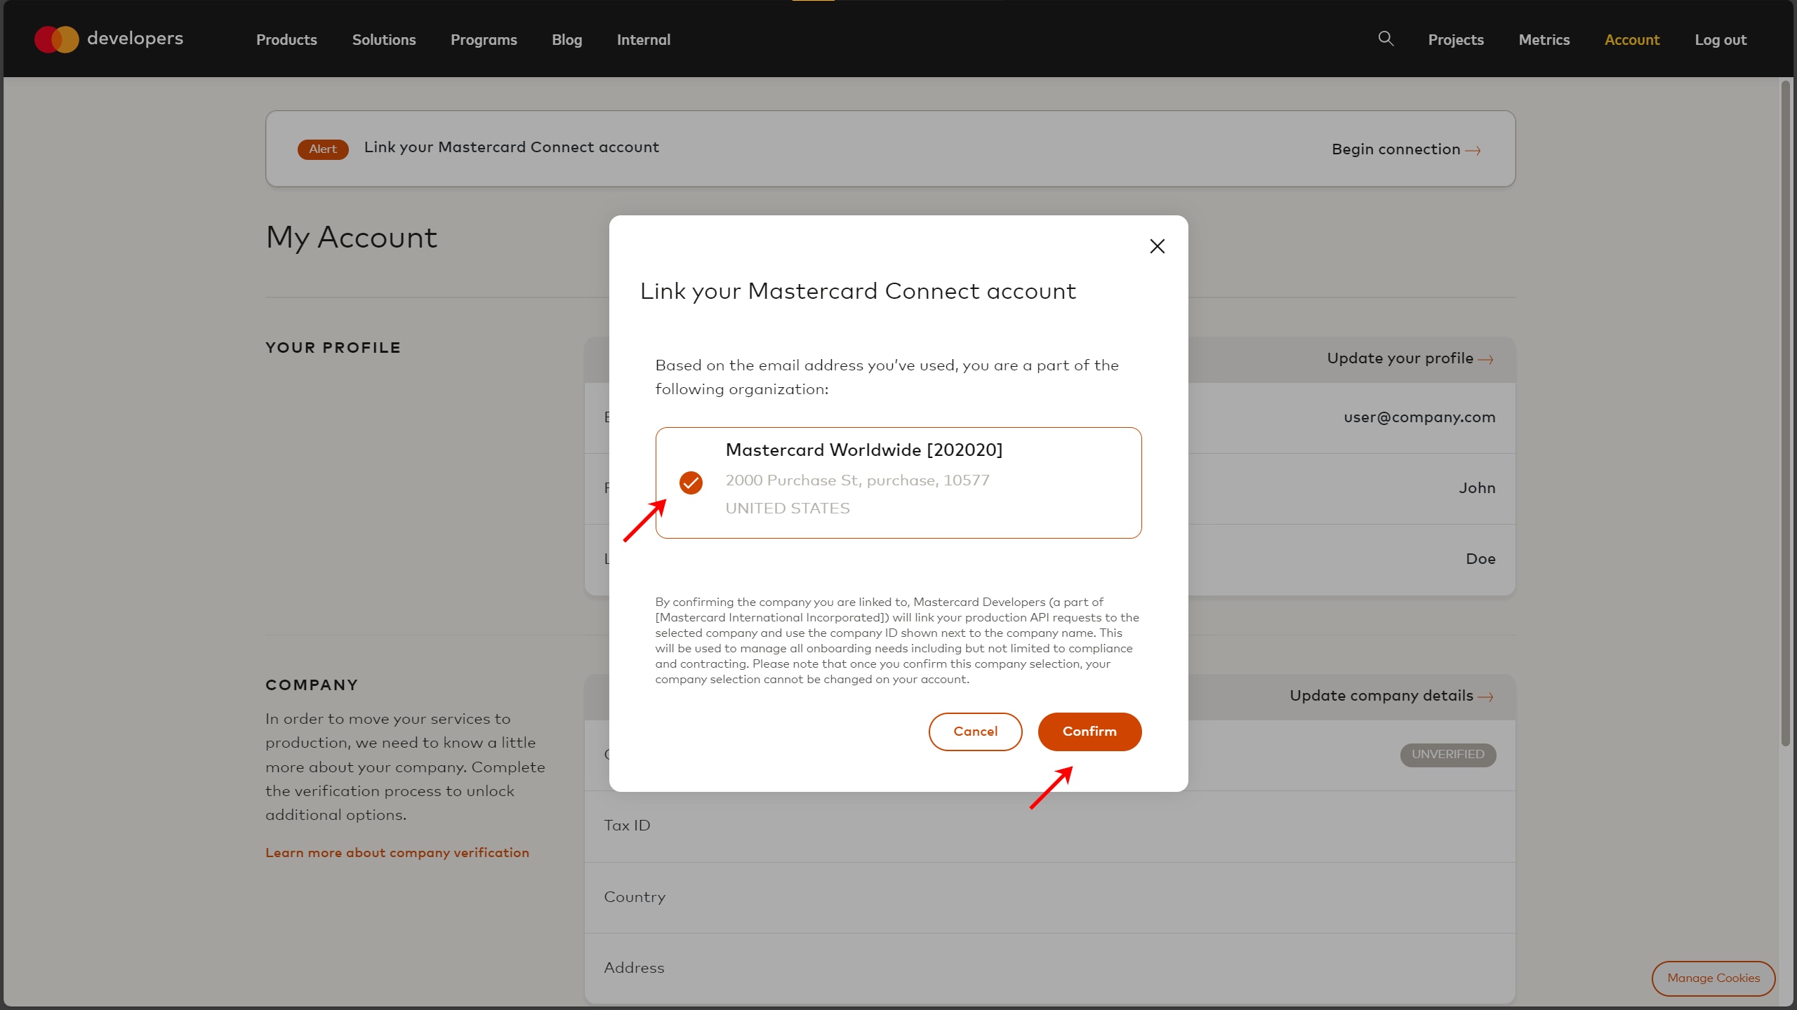
Task: Open Manage Cookies settings
Action: [1713, 978]
